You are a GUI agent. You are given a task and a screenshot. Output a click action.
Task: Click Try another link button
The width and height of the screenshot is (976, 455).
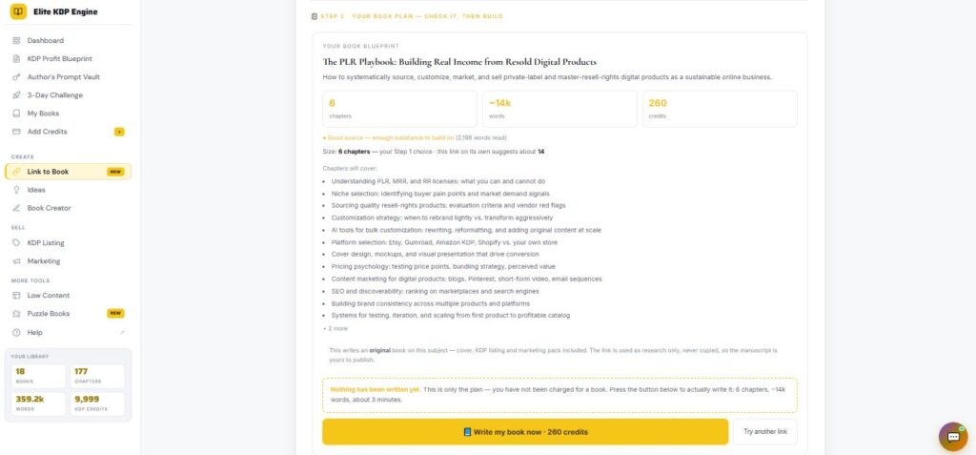coord(765,432)
